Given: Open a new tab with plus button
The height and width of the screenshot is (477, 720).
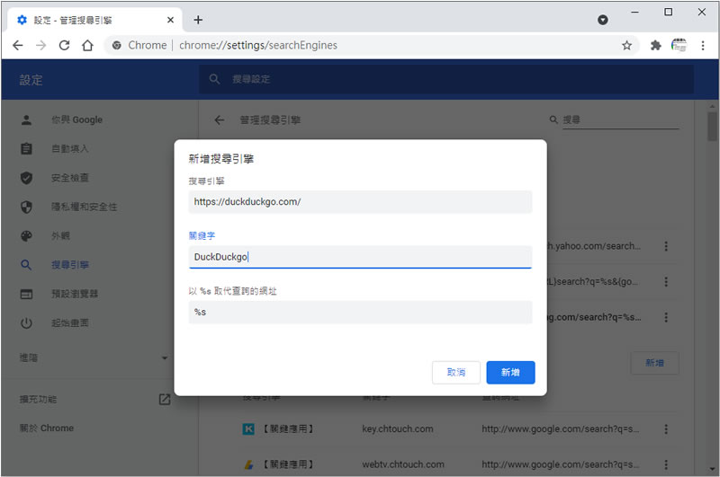Looking at the screenshot, I should point(198,20).
